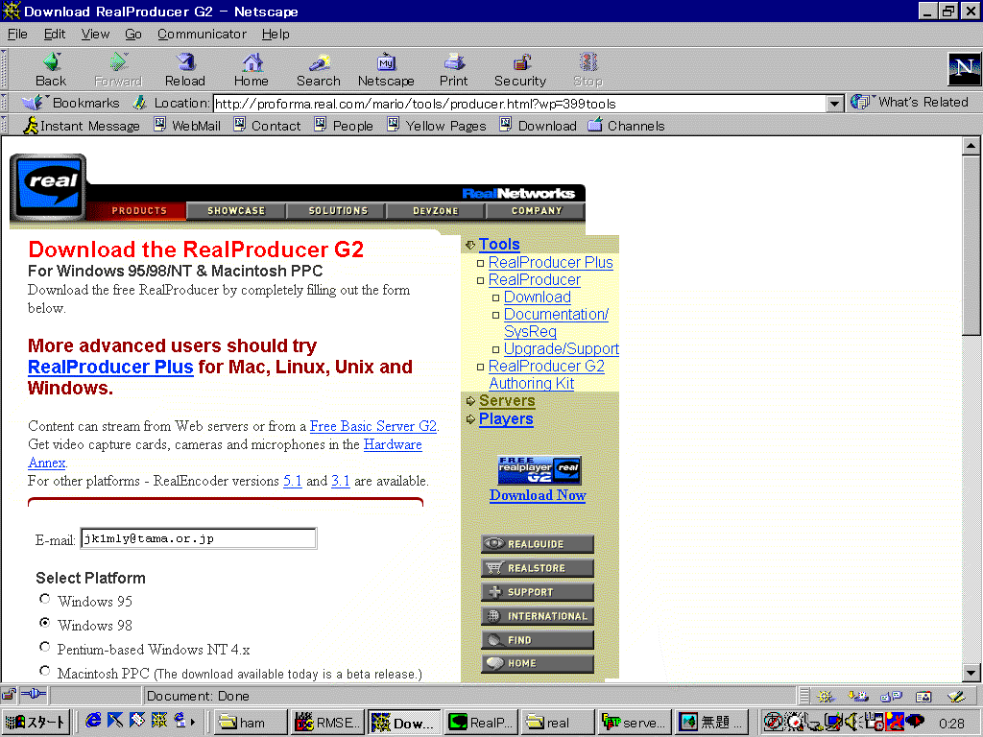Open the Edit menu

pyautogui.click(x=55, y=34)
